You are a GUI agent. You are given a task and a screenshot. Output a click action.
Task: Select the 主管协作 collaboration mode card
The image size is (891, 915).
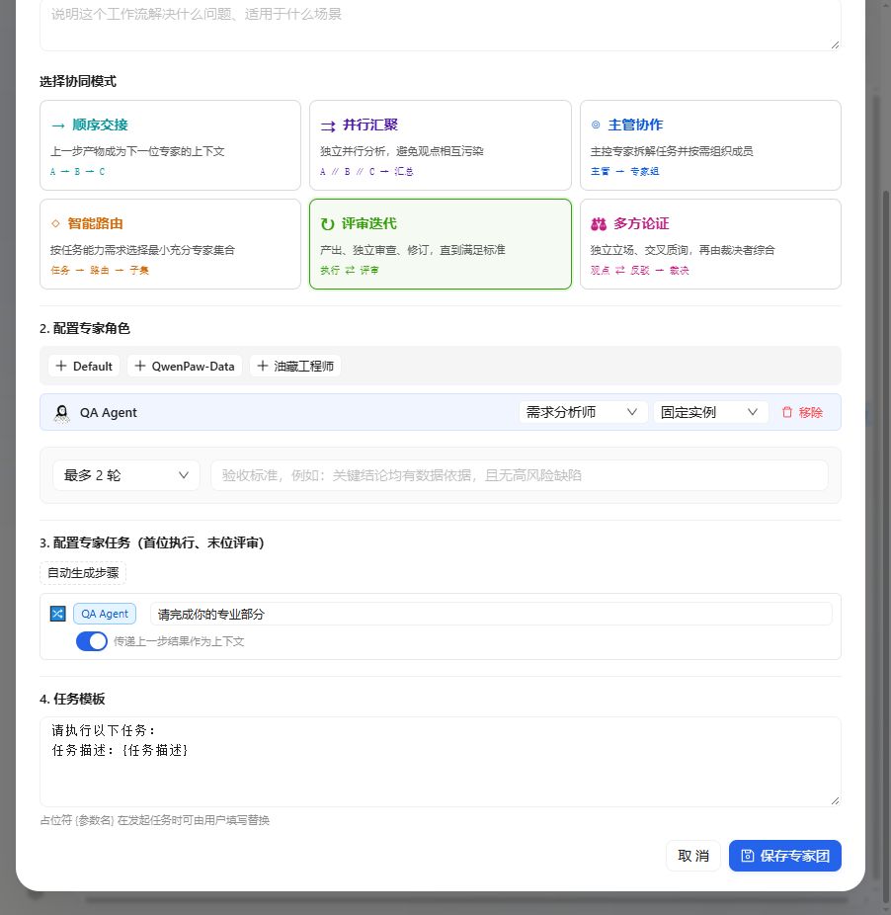710,145
